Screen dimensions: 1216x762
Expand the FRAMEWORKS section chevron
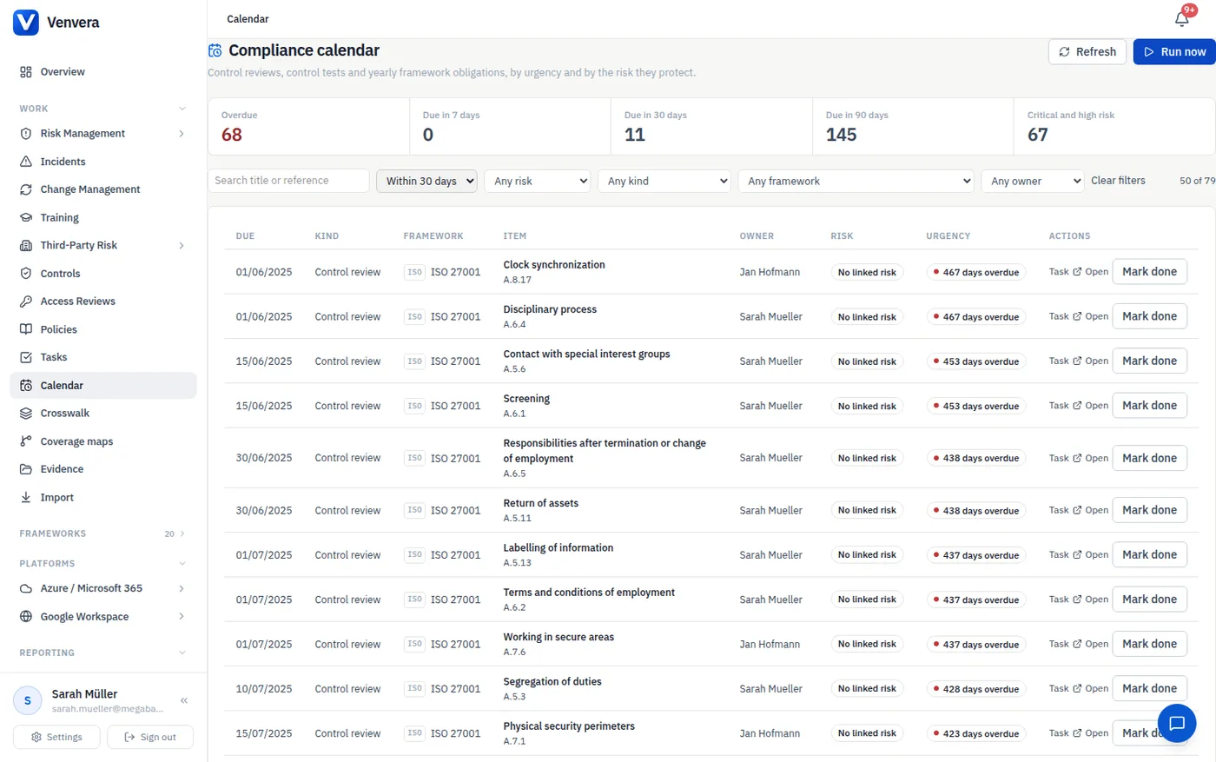pos(182,533)
